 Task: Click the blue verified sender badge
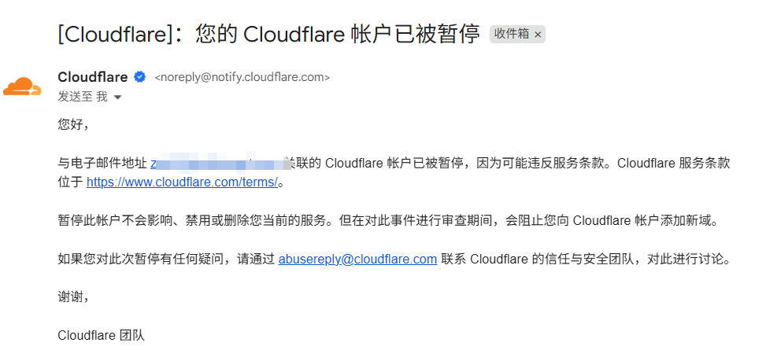[139, 77]
